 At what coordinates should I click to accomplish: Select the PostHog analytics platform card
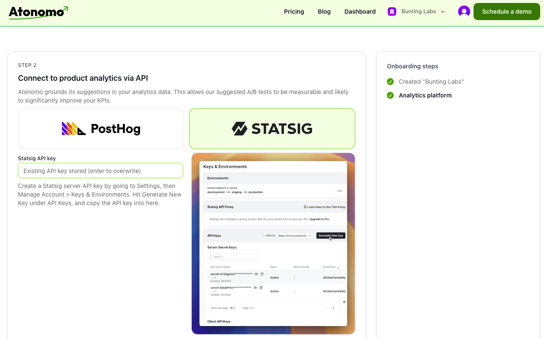[x=101, y=129]
